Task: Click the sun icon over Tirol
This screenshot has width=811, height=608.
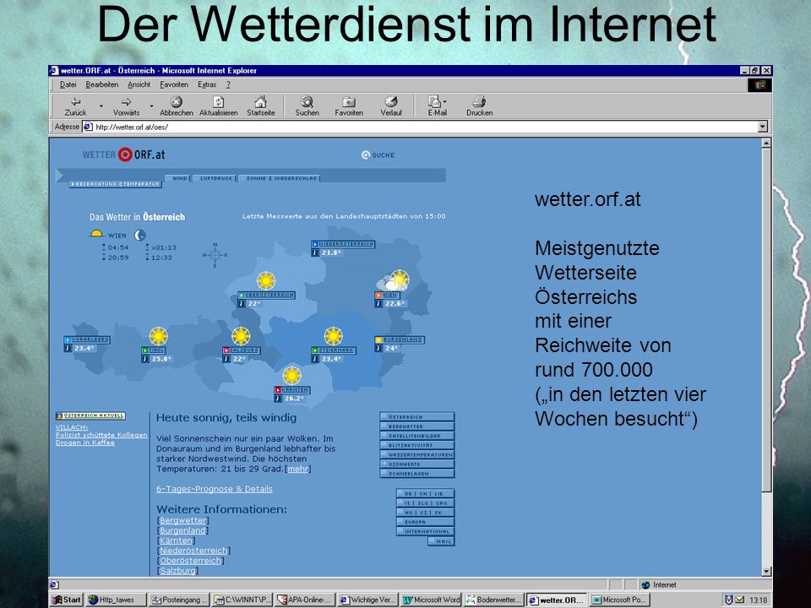Action: 158,336
